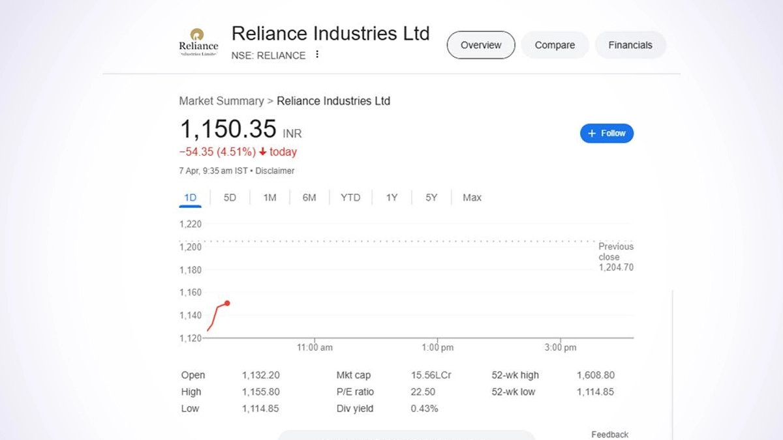The image size is (783, 440).
Task: Click the red down arrow next to today
Action: (262, 152)
